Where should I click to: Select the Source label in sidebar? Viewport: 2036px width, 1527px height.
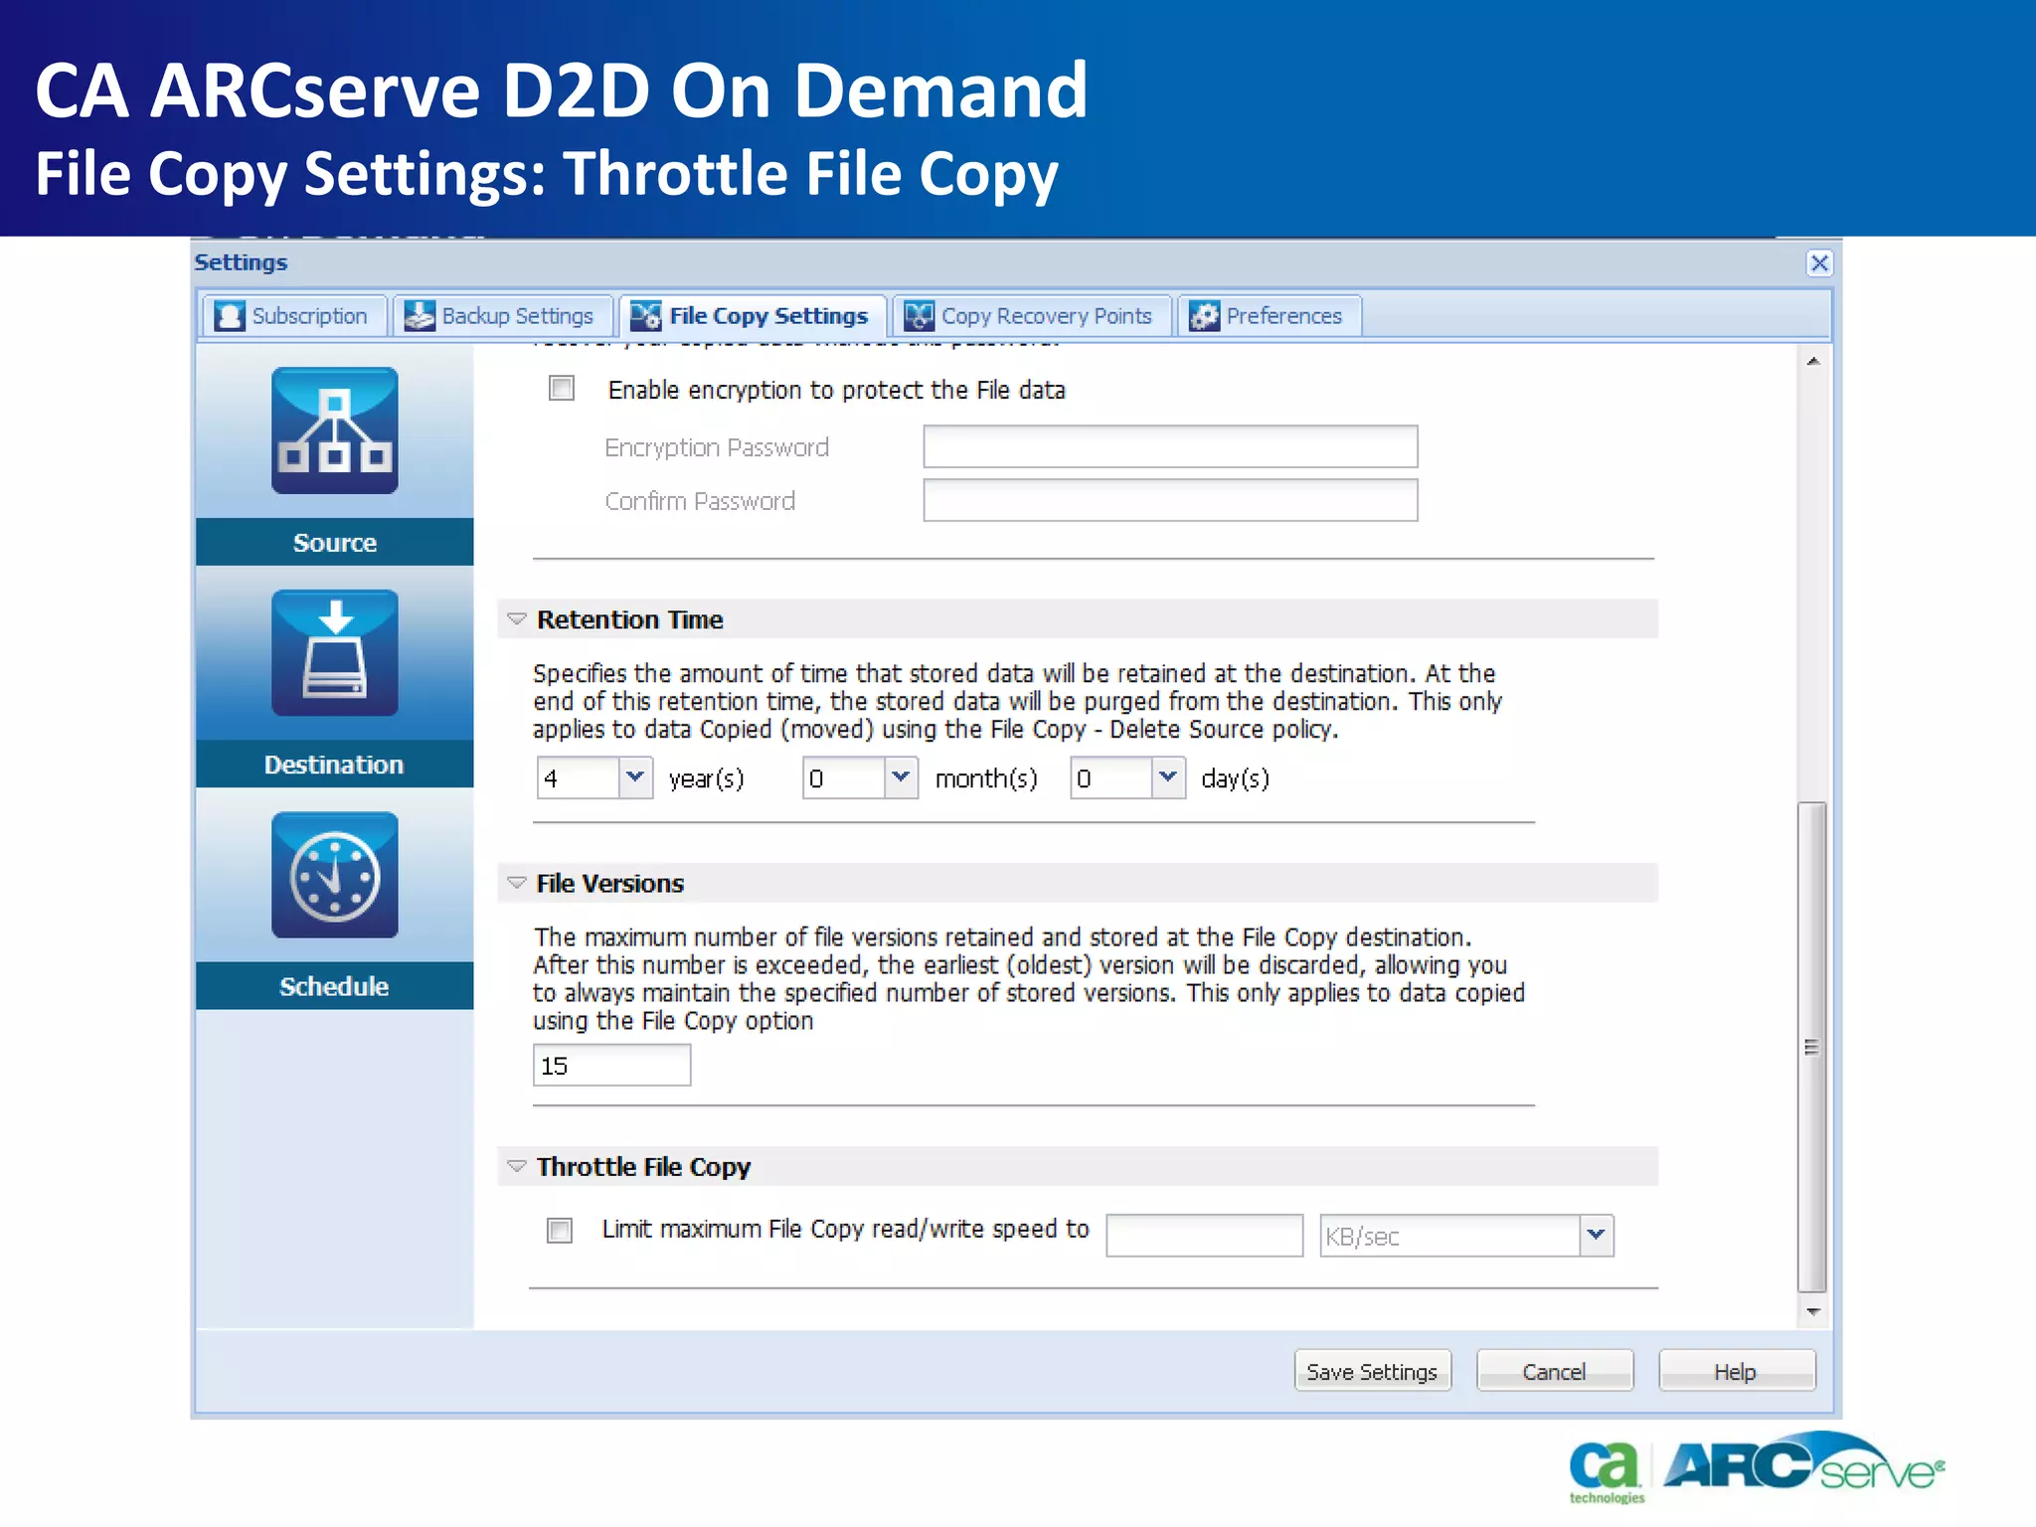pyautogui.click(x=335, y=543)
